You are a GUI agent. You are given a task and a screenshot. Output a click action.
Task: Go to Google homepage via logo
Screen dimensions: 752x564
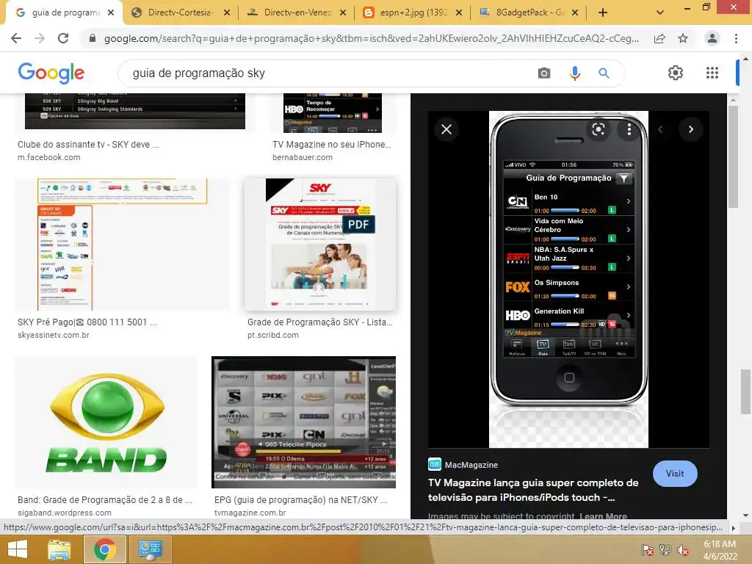click(x=51, y=73)
